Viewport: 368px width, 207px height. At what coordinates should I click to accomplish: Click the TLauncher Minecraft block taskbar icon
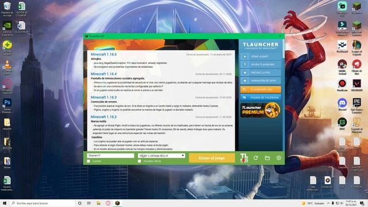tap(117, 203)
